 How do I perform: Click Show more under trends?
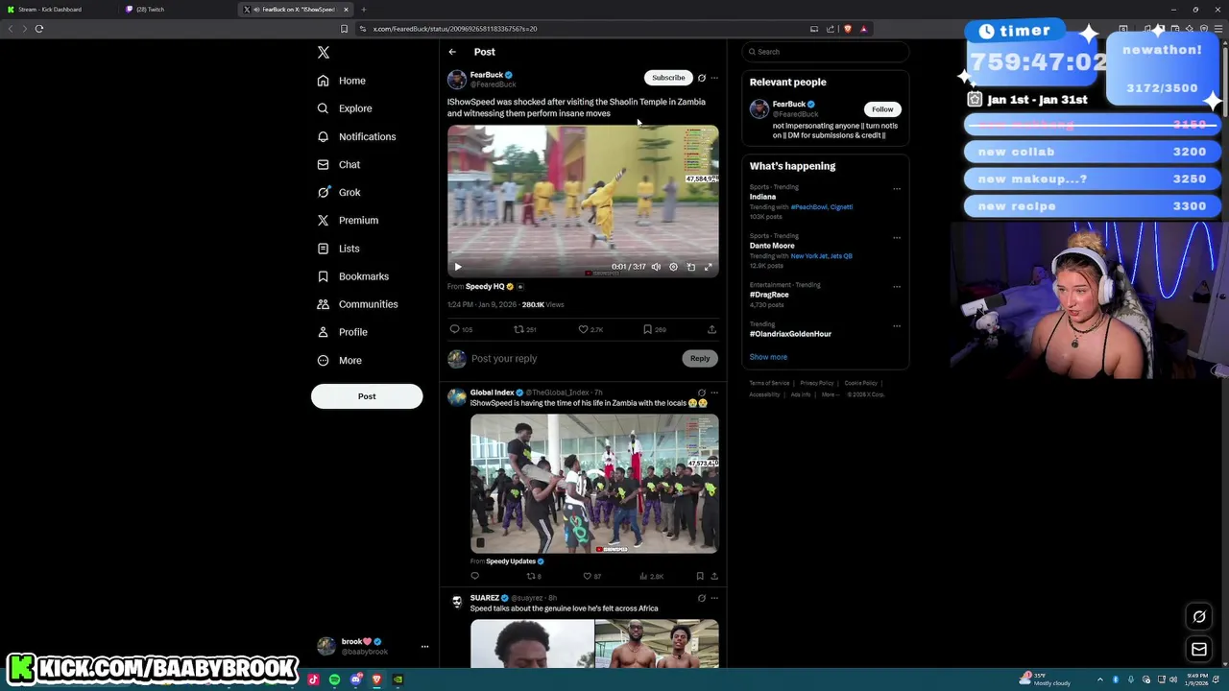point(768,357)
